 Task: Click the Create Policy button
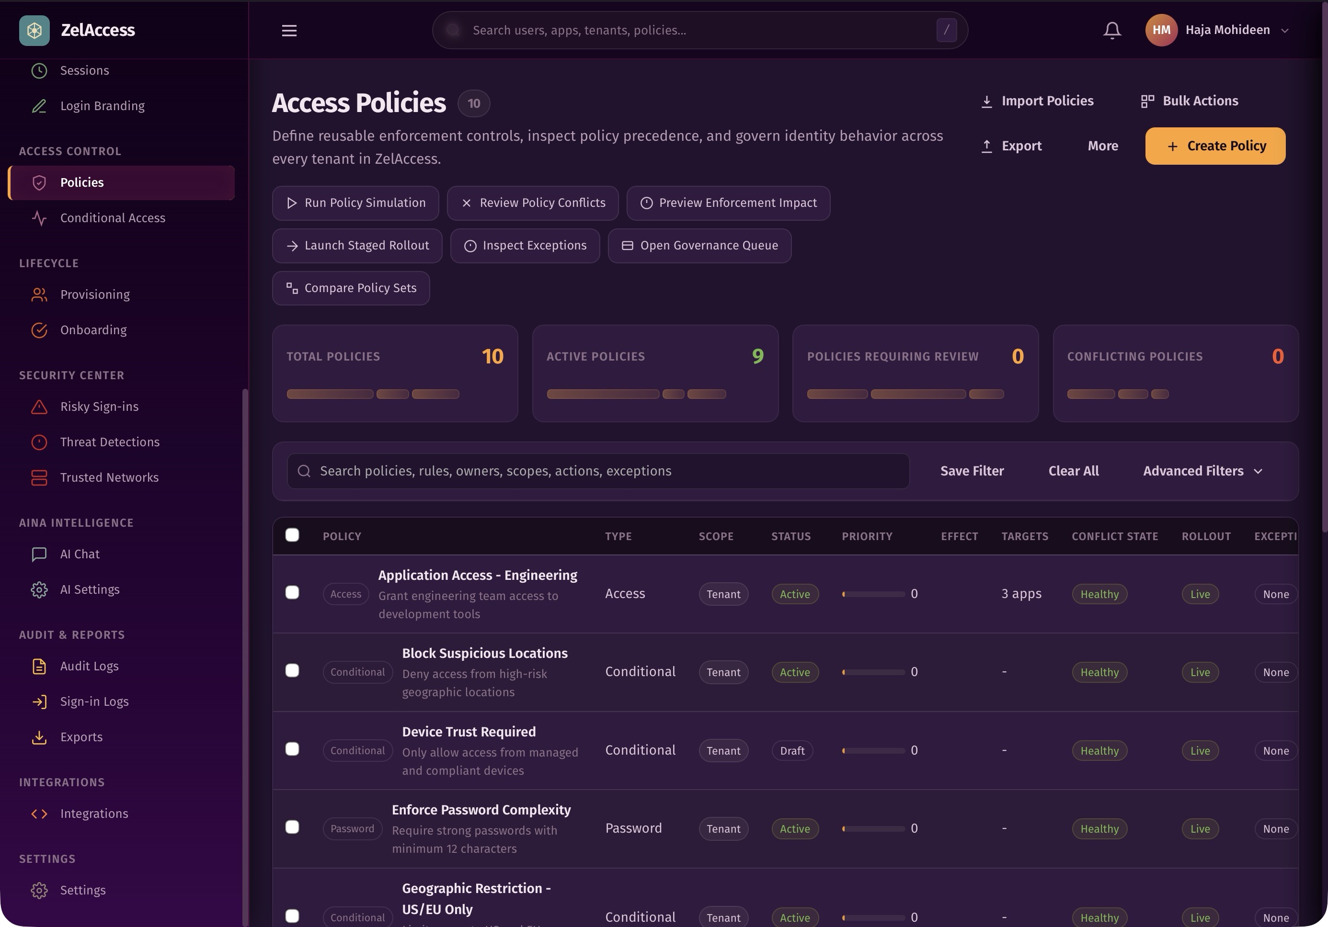1214,146
